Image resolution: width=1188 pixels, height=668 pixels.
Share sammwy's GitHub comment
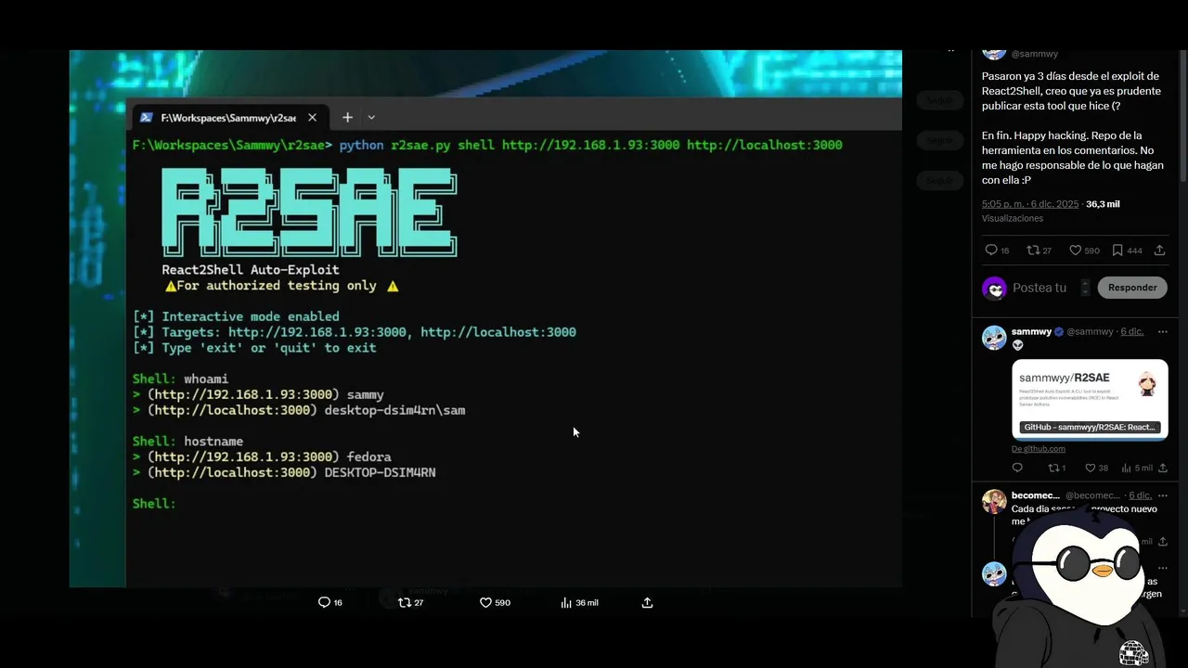tap(1162, 468)
